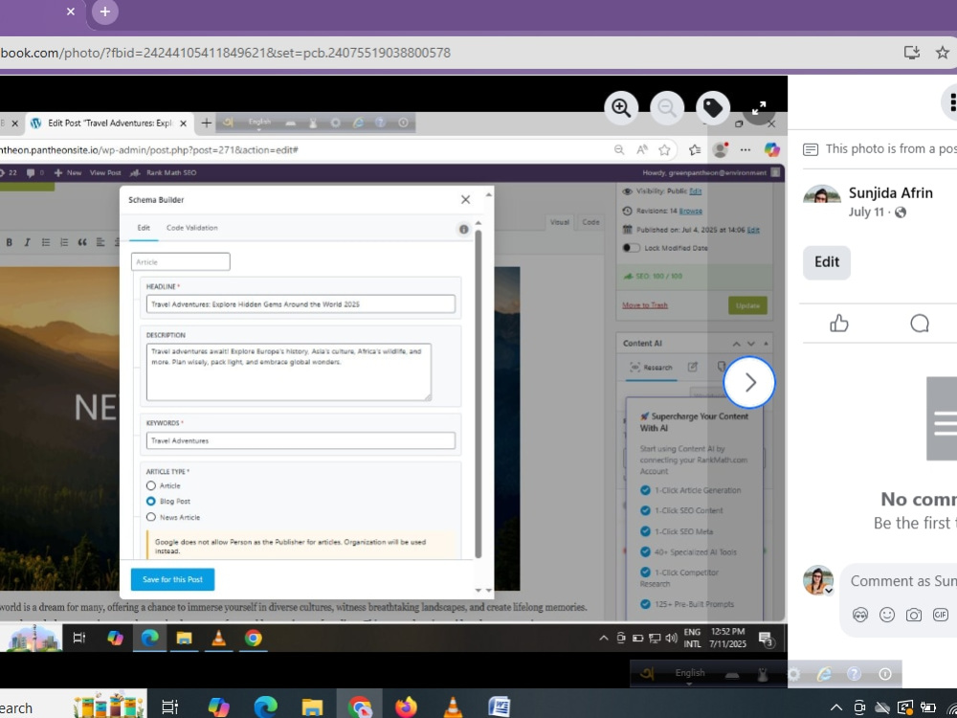
Task: Click the Headline input field
Action: pos(300,304)
